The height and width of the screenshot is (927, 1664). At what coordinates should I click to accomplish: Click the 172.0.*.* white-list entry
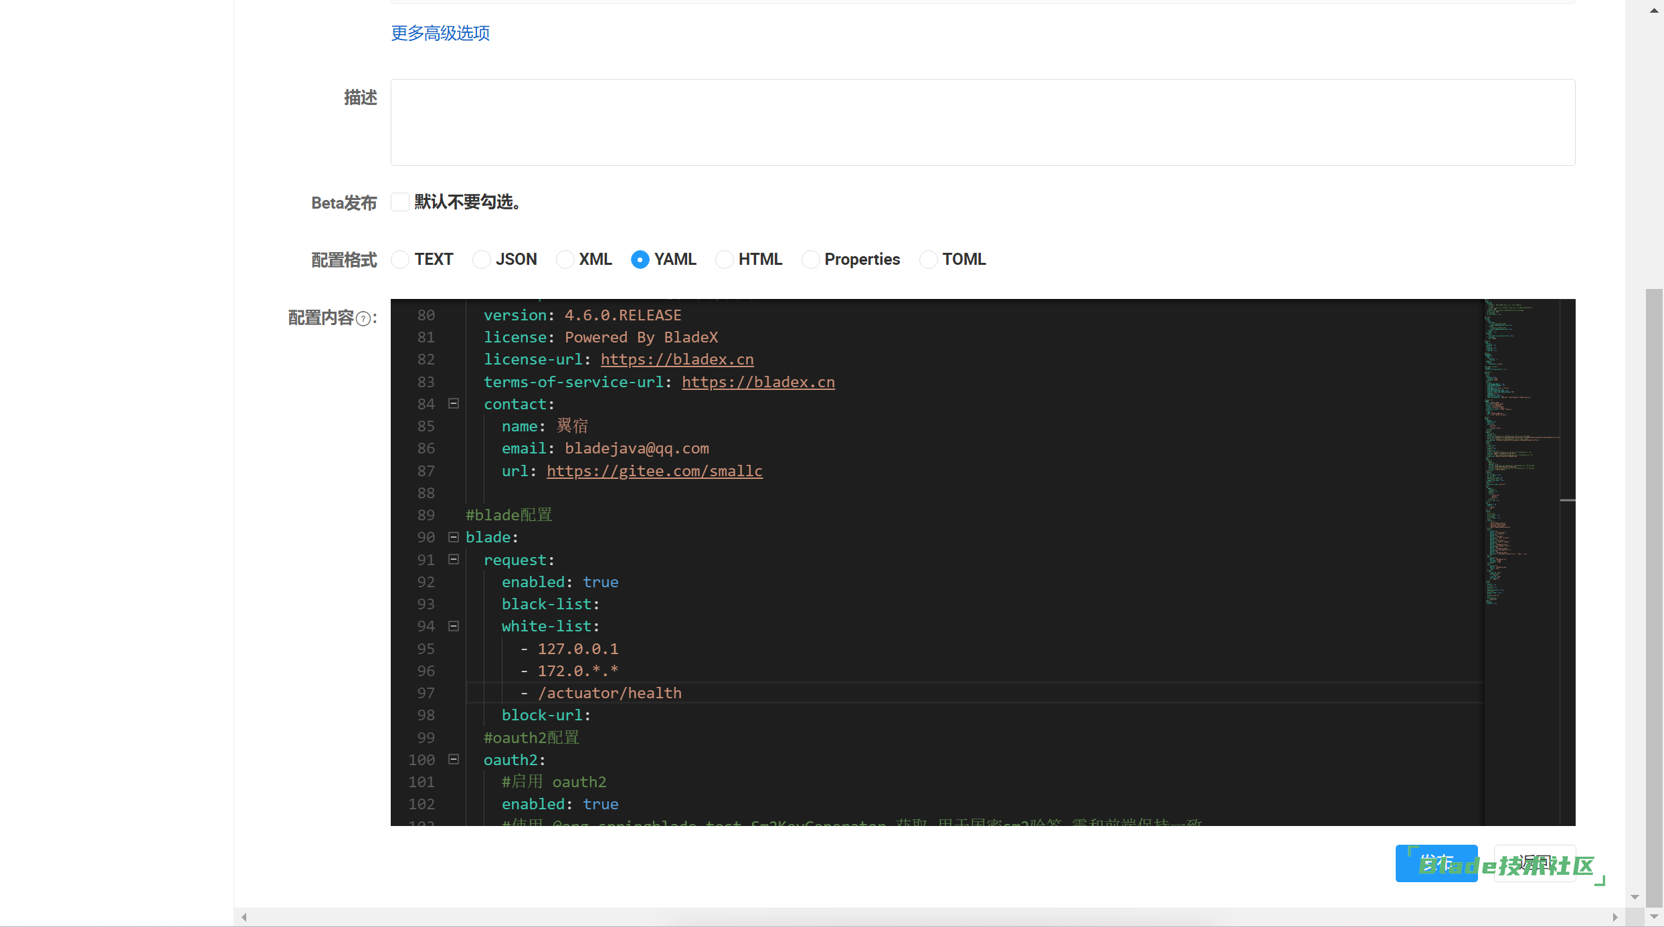click(578, 671)
